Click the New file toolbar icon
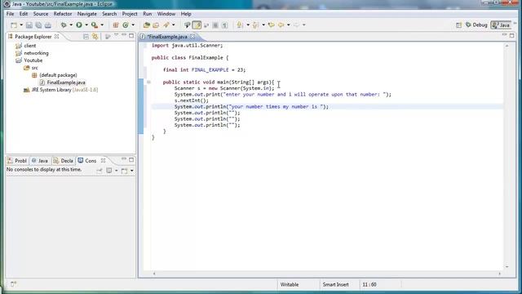The width and height of the screenshot is (522, 294). (x=14, y=25)
